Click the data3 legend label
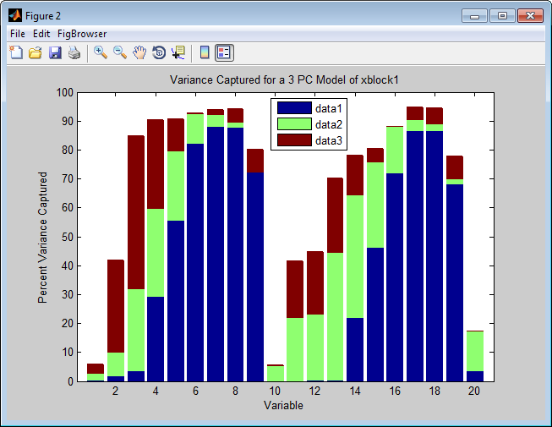 click(x=328, y=140)
